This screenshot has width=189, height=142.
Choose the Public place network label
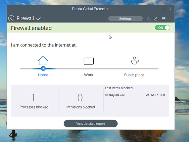134,75
